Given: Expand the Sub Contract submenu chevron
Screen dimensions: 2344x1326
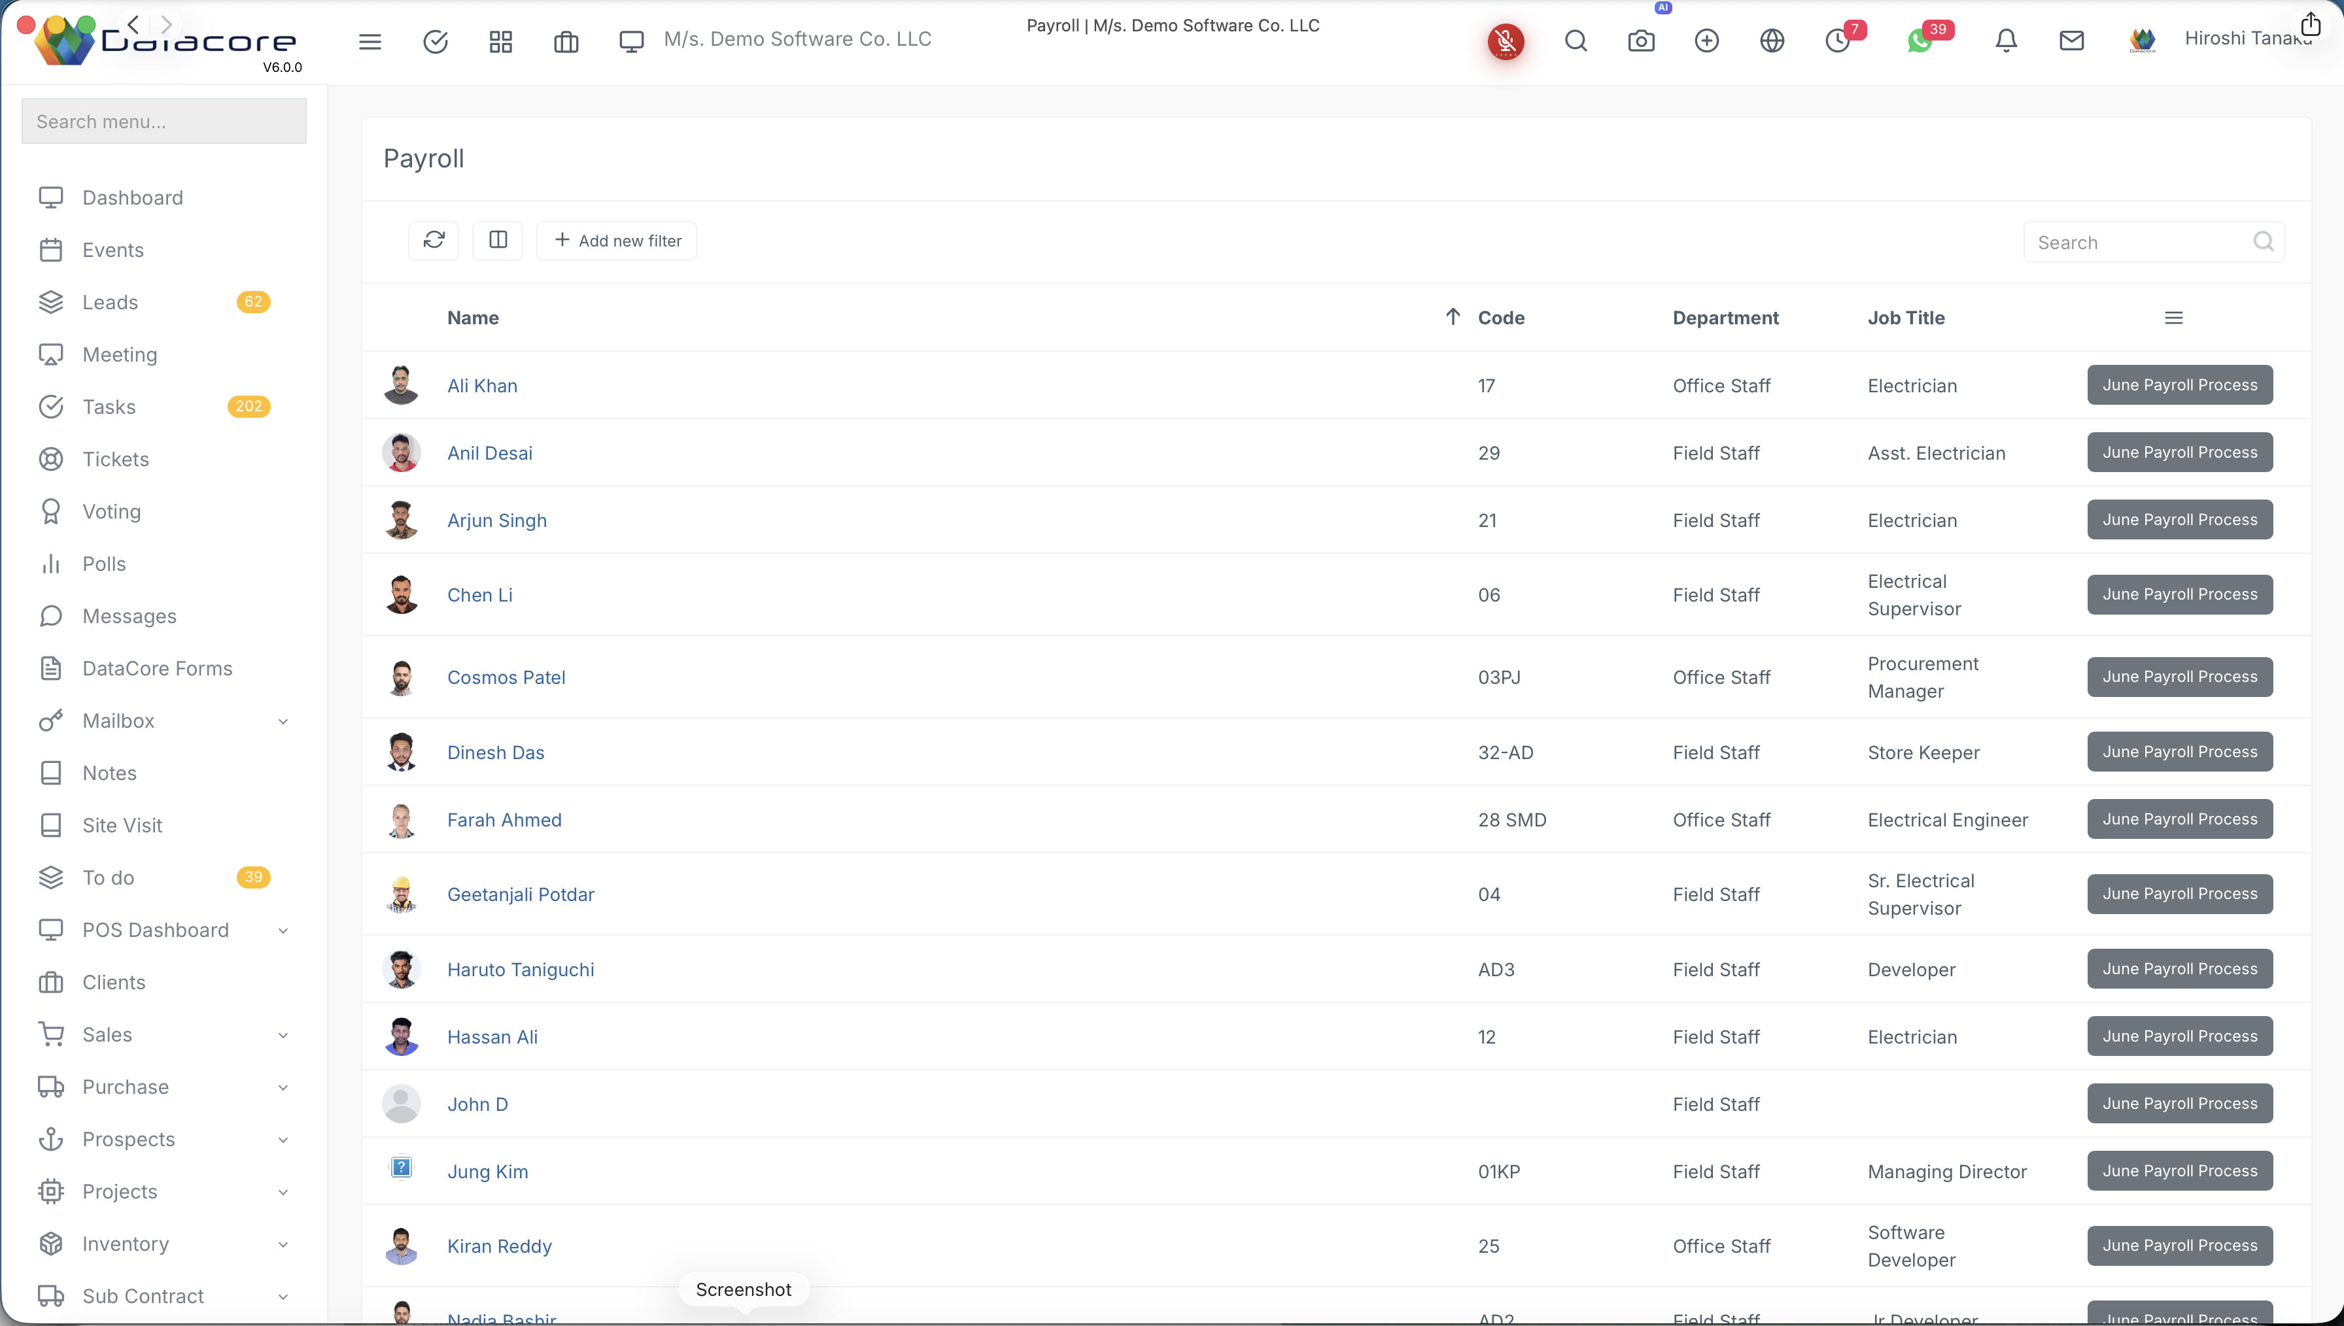Looking at the screenshot, I should click(x=283, y=1297).
